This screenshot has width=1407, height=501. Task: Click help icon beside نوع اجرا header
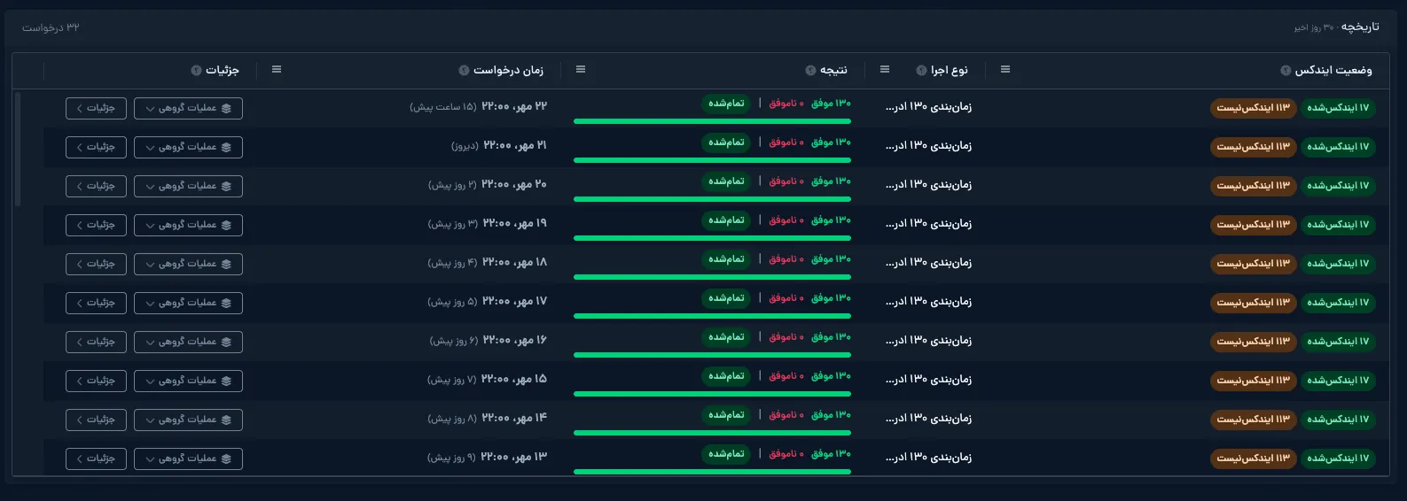pyautogui.click(x=921, y=71)
